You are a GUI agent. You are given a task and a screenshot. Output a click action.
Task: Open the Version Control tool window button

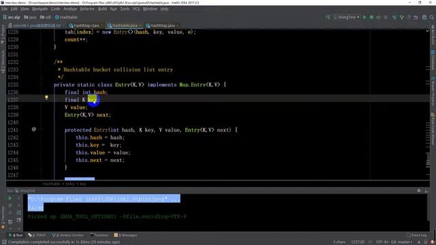(x=68, y=235)
